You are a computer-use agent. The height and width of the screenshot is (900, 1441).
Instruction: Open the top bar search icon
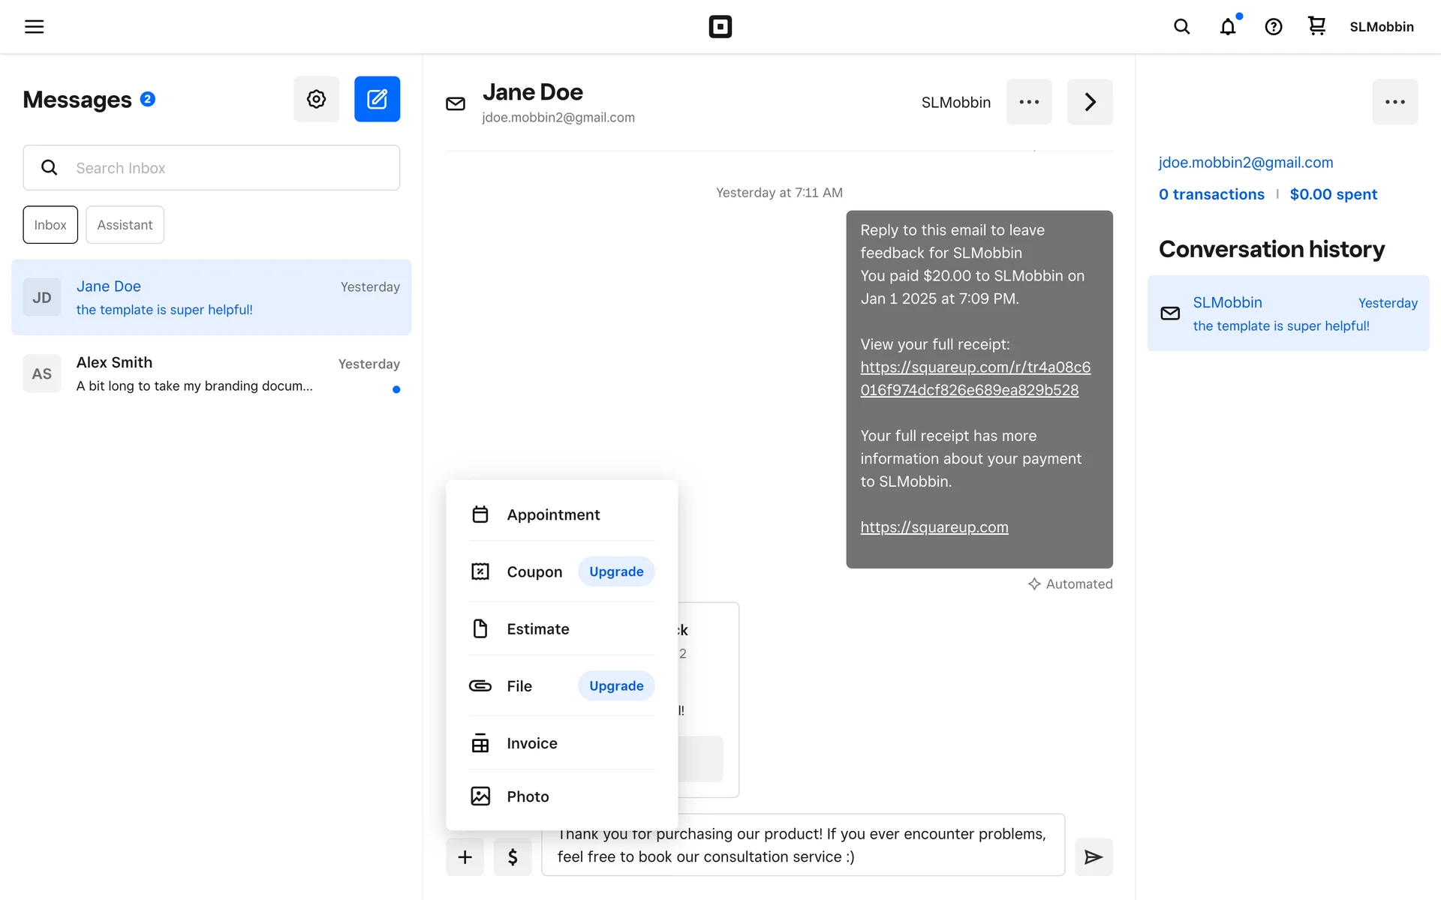pyautogui.click(x=1181, y=27)
